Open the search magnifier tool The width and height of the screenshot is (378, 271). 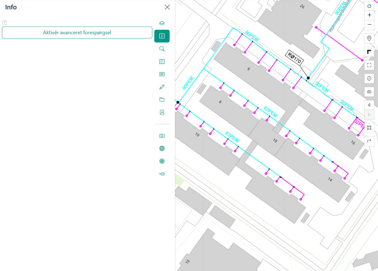pos(162,49)
